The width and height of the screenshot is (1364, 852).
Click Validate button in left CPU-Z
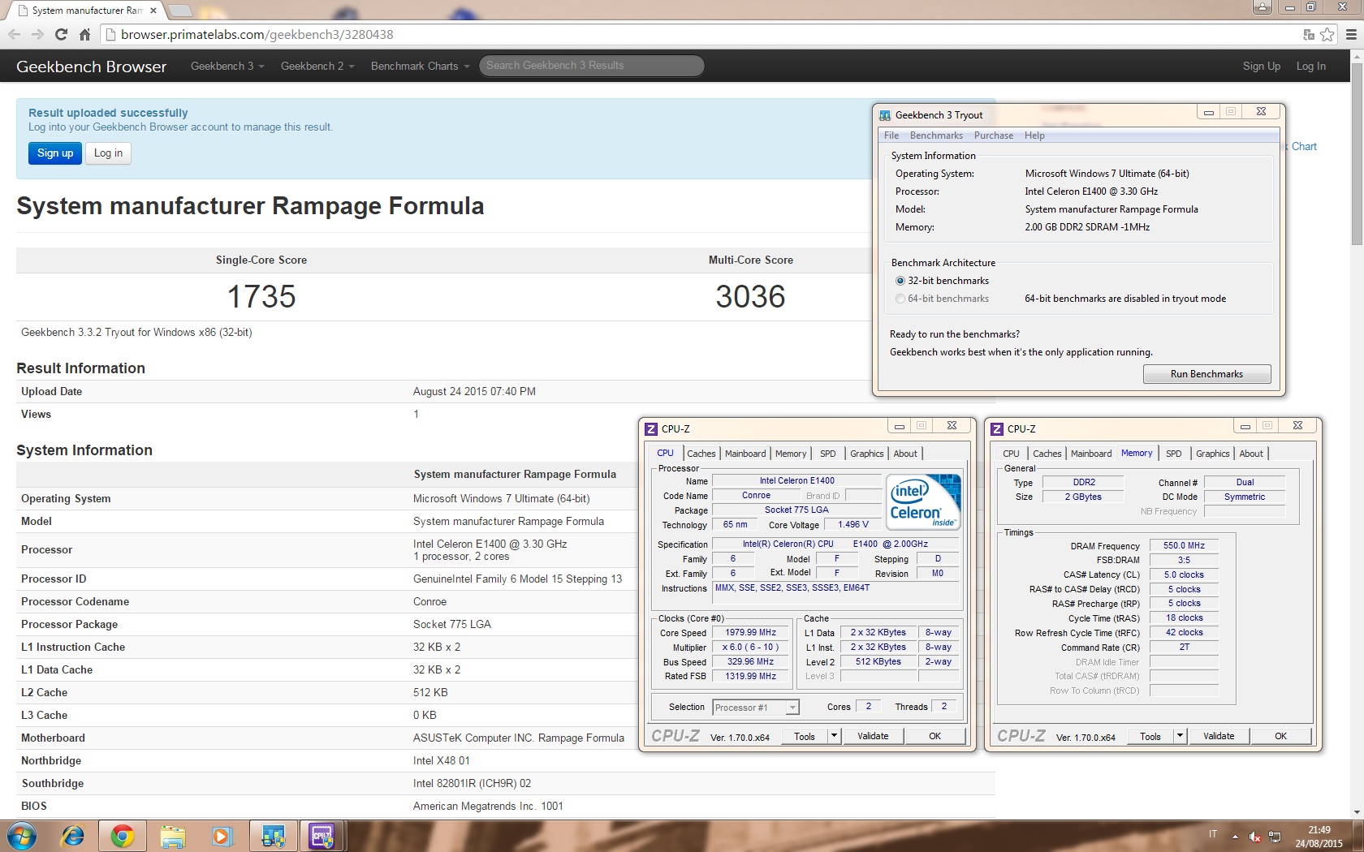873,736
